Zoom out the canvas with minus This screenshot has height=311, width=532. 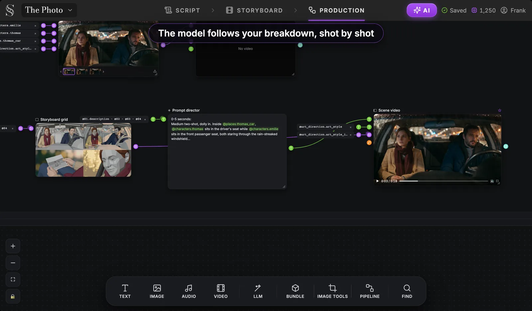[13, 263]
